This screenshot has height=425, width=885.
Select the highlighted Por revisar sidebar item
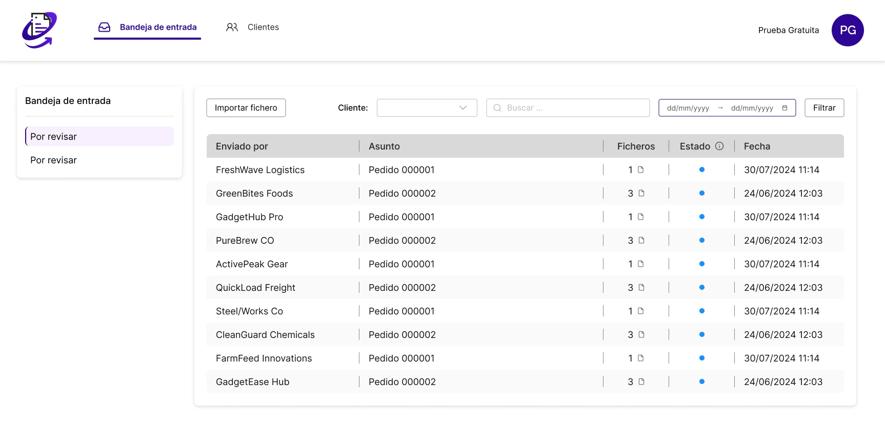point(99,137)
